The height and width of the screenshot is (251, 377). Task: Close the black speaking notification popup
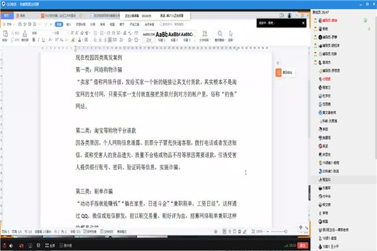click(x=303, y=23)
